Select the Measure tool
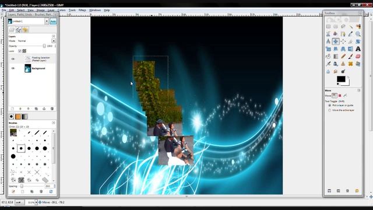 click(328, 41)
